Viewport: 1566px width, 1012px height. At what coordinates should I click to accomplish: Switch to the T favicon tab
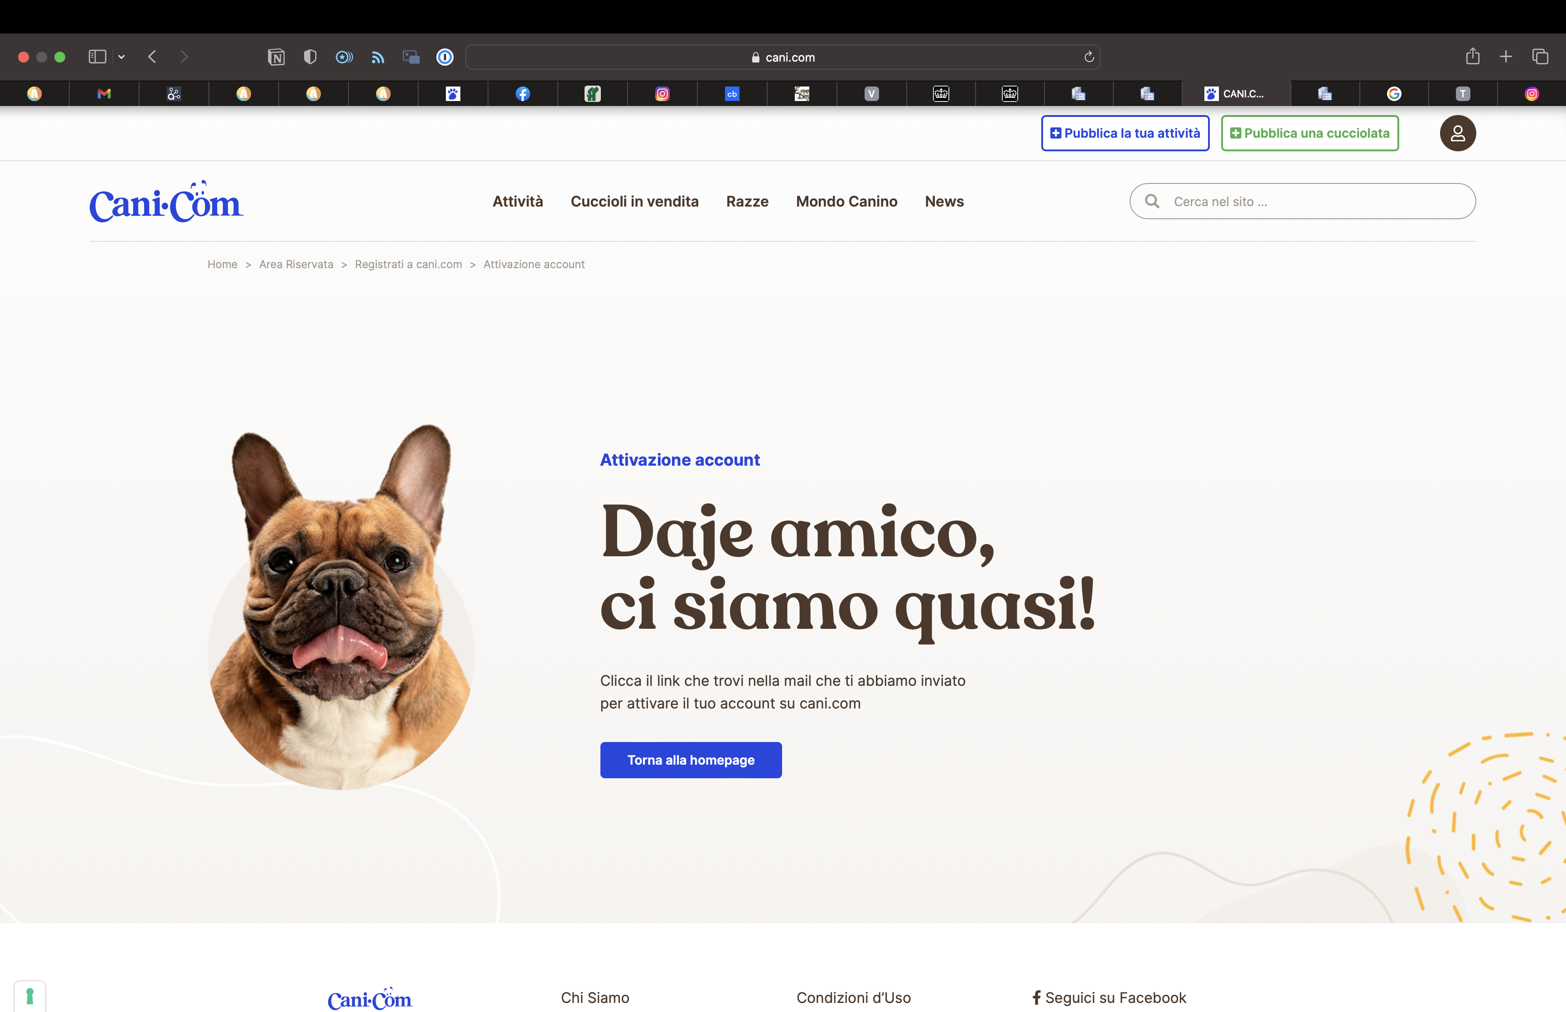tap(1463, 94)
